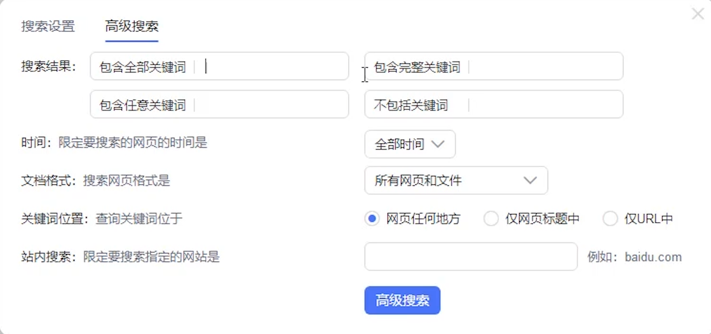Choose the 仅网页标题中 radio option
The width and height of the screenshot is (711, 334).
coord(491,219)
